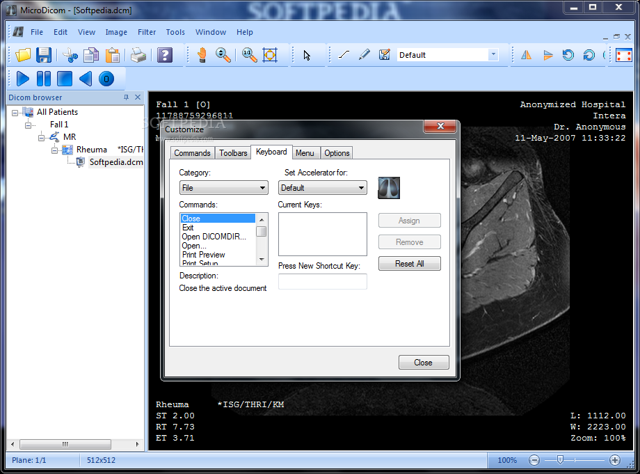Image resolution: width=640 pixels, height=474 pixels.
Task: Collapse the All Patients tree node
Action: coord(15,113)
